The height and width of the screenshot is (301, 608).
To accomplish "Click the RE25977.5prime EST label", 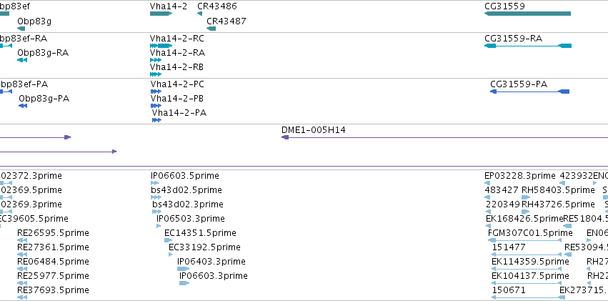I will 53,276.
